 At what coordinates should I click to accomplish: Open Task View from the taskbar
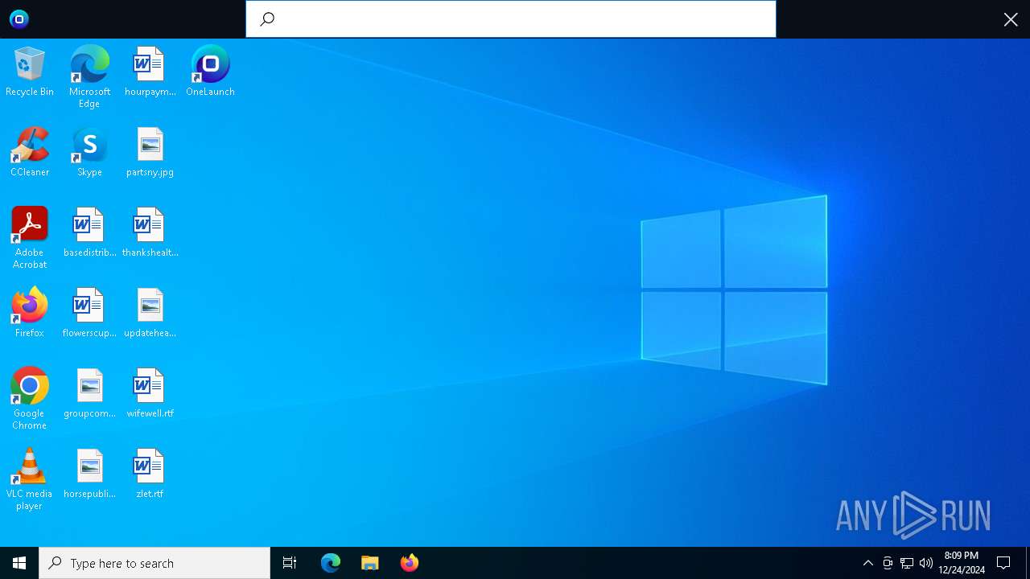290,563
